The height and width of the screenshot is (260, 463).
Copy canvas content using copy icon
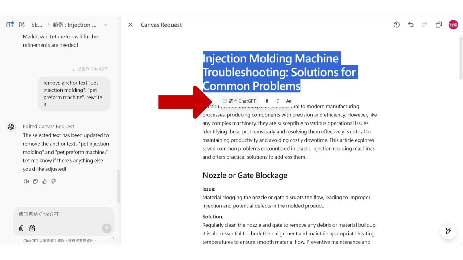[x=439, y=25]
